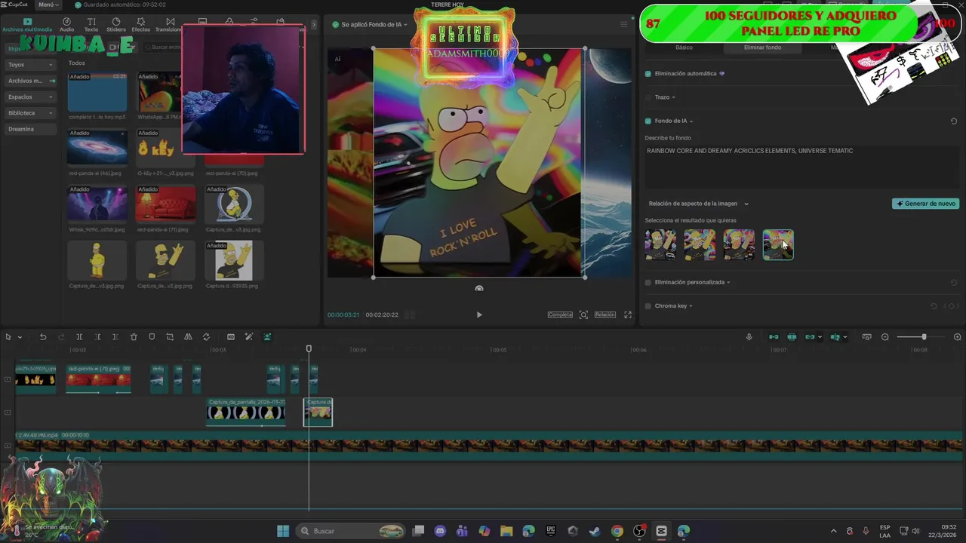Click the Relación preview button
Screen dimensions: 966x543
pyautogui.click(x=605, y=314)
